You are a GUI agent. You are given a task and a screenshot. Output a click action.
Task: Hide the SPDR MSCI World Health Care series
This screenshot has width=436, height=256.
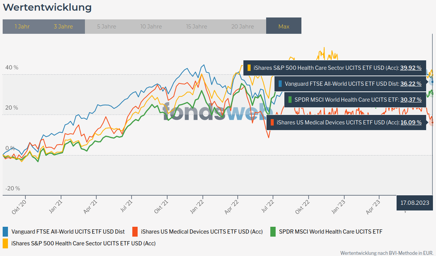tap(330, 232)
